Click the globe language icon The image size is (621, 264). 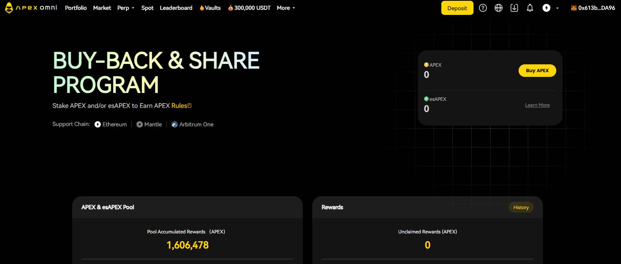[499, 8]
